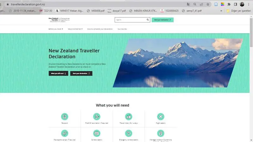
Task: Click the site Search input field
Action: coord(131,20)
